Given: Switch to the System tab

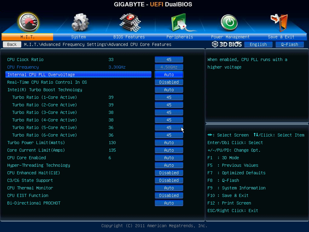Looking at the screenshot, I should point(78,37).
